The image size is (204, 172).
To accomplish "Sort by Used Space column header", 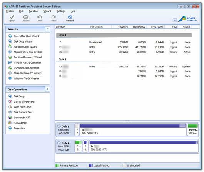I will (x=138, y=27).
